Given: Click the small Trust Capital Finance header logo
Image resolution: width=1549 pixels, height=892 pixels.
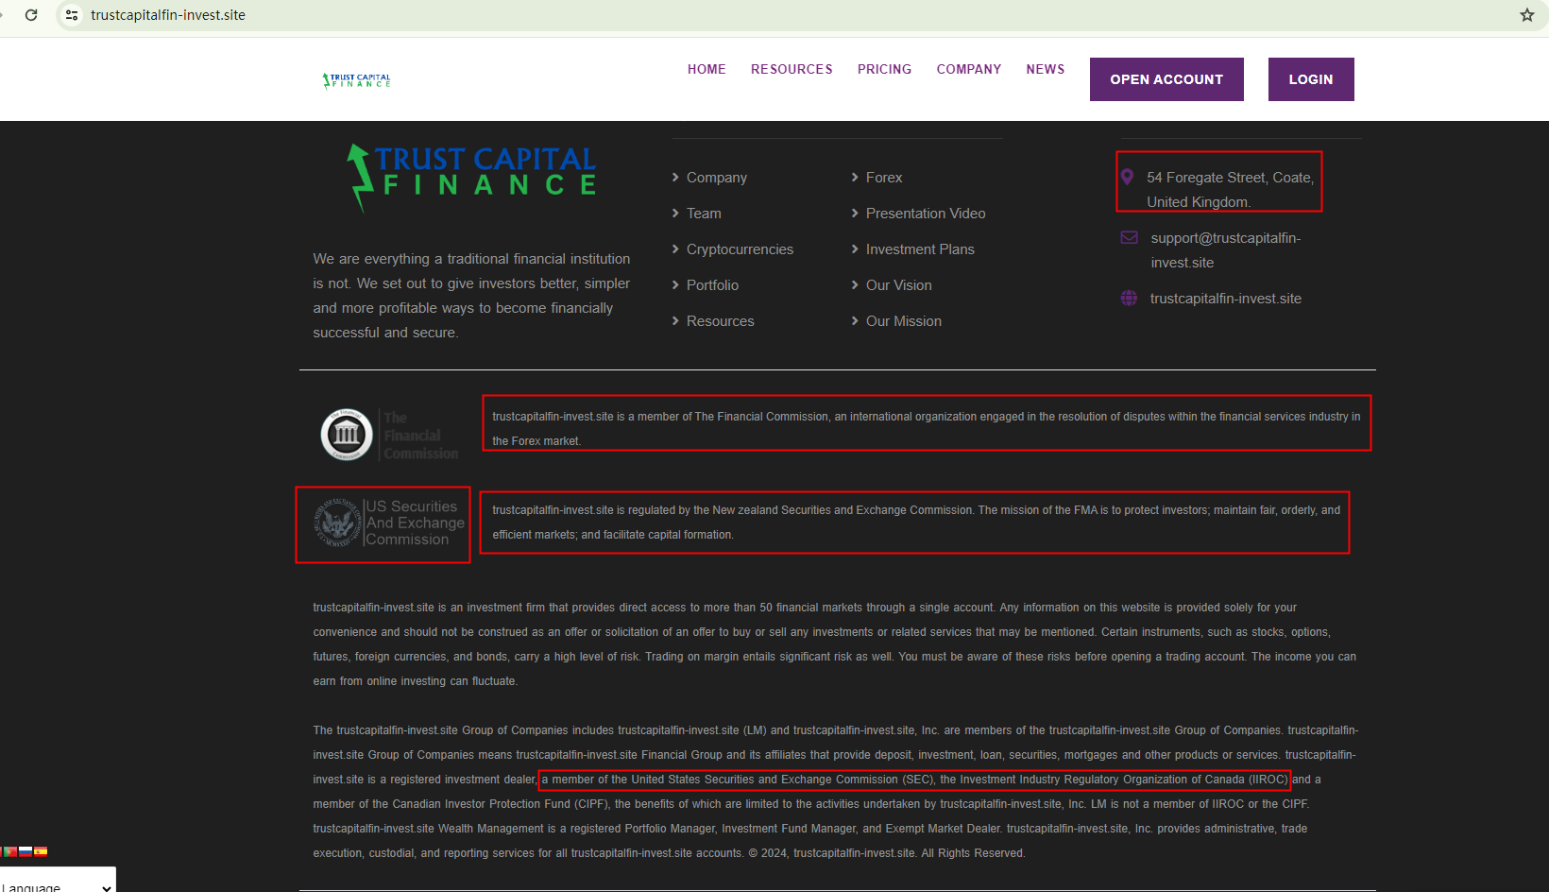Looking at the screenshot, I should 357,80.
